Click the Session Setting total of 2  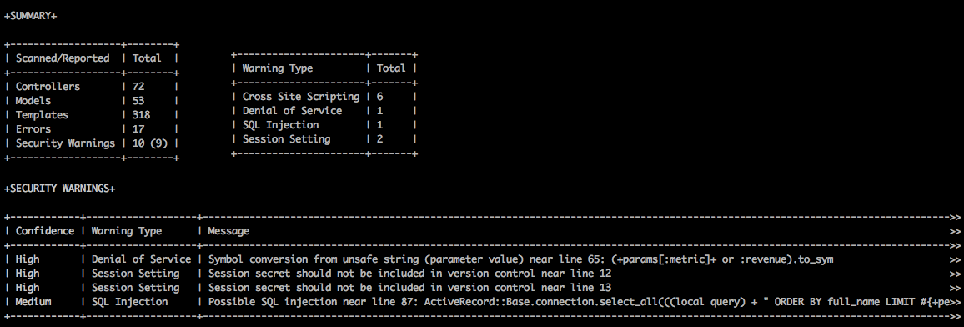380,139
